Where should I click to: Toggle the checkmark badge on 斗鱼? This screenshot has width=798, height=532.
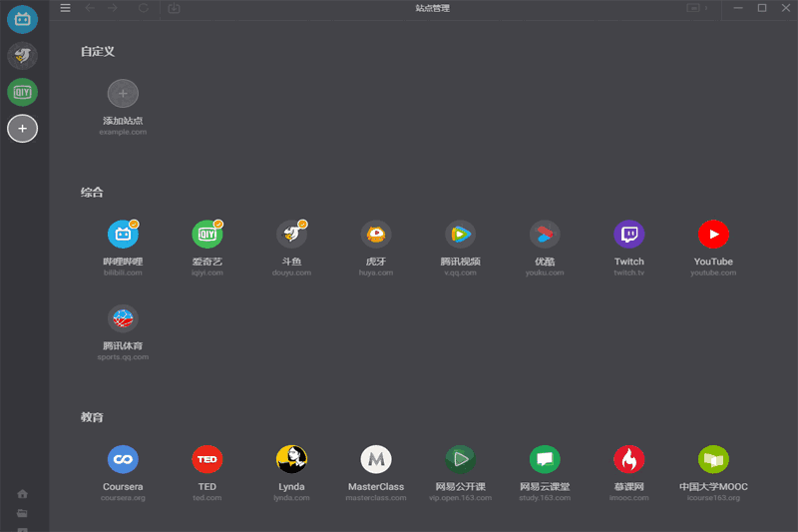302,224
